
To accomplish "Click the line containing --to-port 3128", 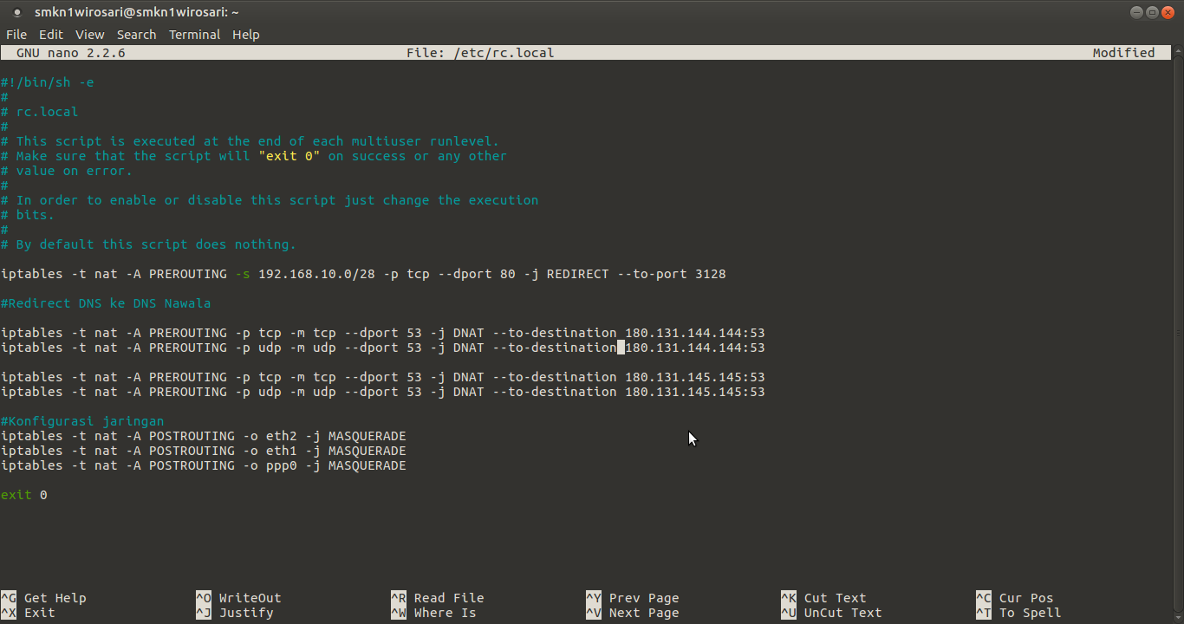I will click(364, 274).
